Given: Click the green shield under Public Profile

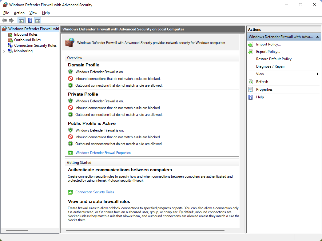Looking at the screenshot, I should [70, 130].
